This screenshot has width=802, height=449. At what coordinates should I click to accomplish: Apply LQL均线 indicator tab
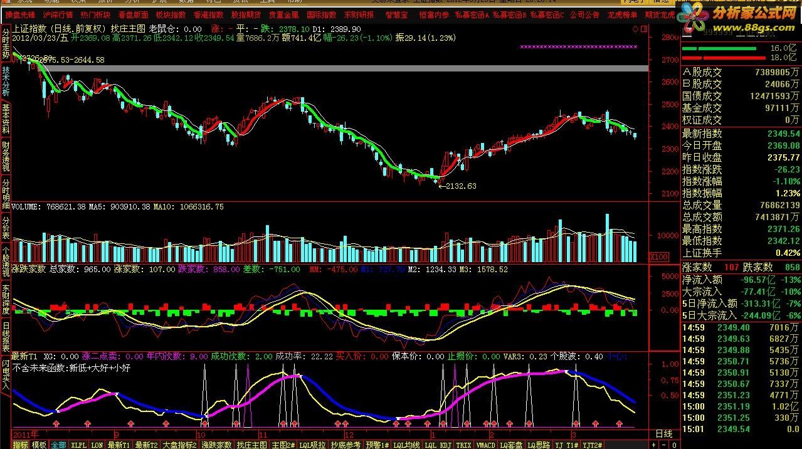pos(407,445)
